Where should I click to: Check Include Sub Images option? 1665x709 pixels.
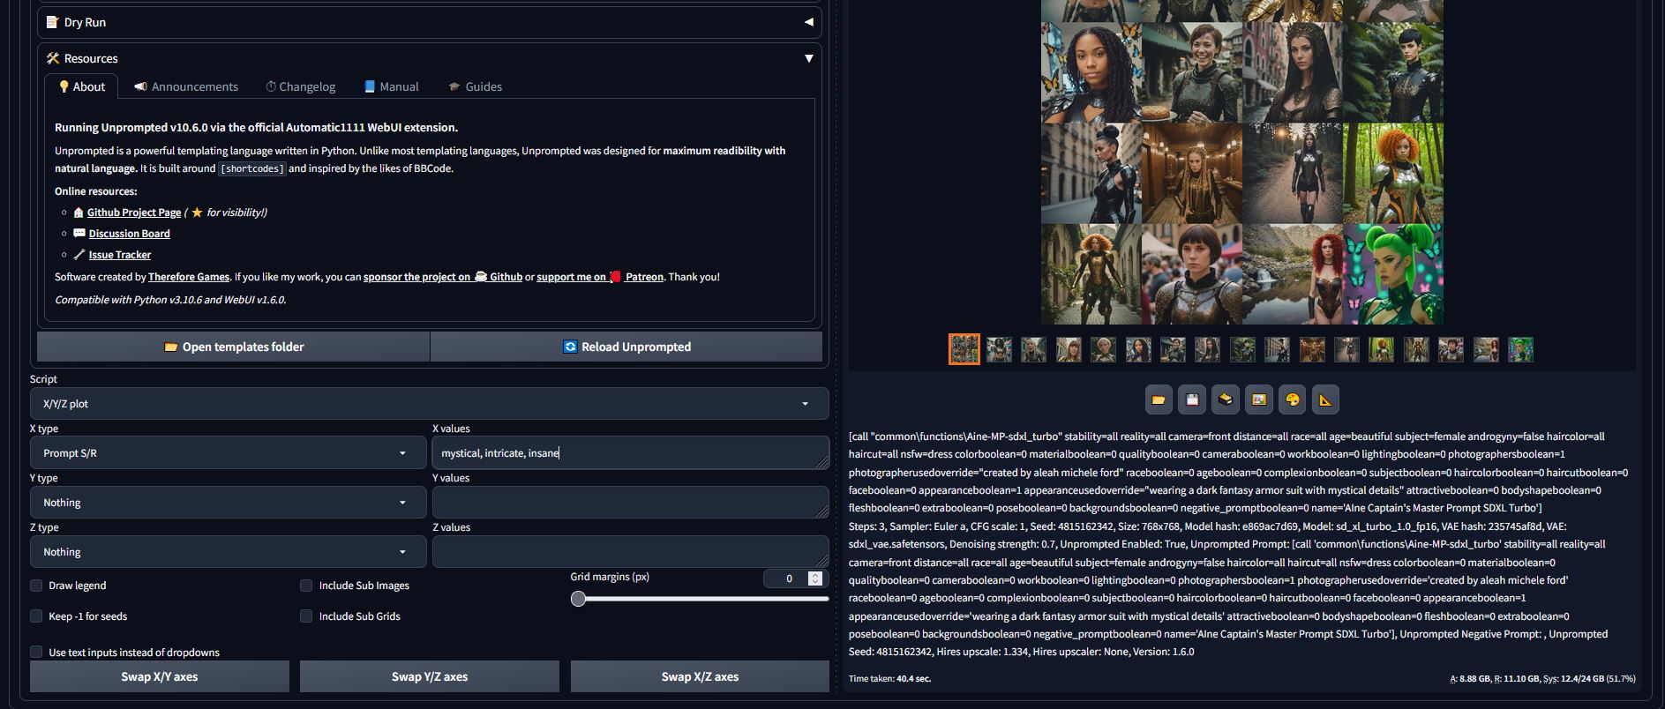[x=306, y=586]
